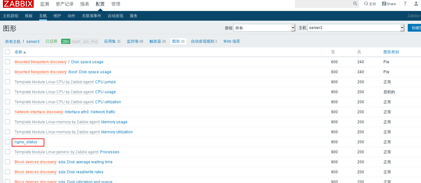The height and width of the screenshot is (183, 421).
Task: Open the 主机 dropdown showing server3
Action: pos(356,28)
